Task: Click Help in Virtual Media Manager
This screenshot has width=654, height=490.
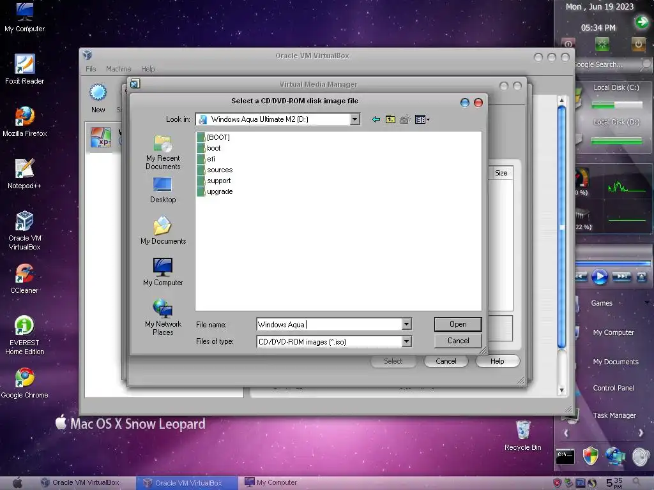Action: click(497, 361)
